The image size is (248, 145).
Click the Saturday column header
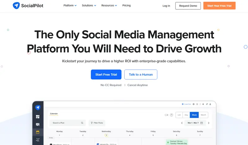point(176,131)
